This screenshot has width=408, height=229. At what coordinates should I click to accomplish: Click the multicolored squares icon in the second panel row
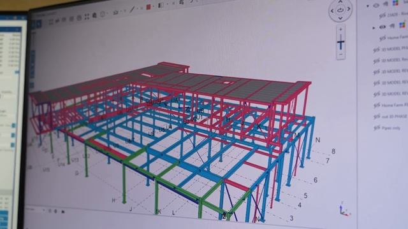pyautogui.click(x=402, y=25)
